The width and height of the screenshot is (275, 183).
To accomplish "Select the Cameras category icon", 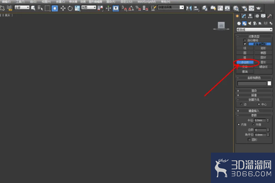I will click(x=255, y=24).
